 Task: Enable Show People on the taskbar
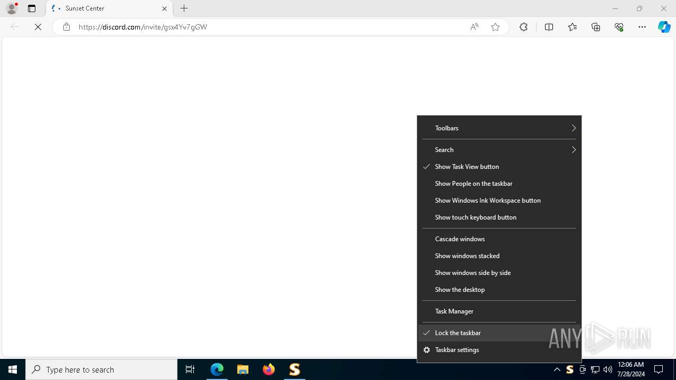click(499, 184)
